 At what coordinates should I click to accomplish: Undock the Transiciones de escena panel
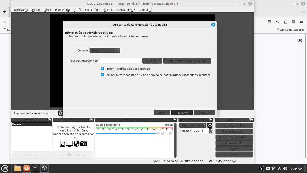(211, 120)
